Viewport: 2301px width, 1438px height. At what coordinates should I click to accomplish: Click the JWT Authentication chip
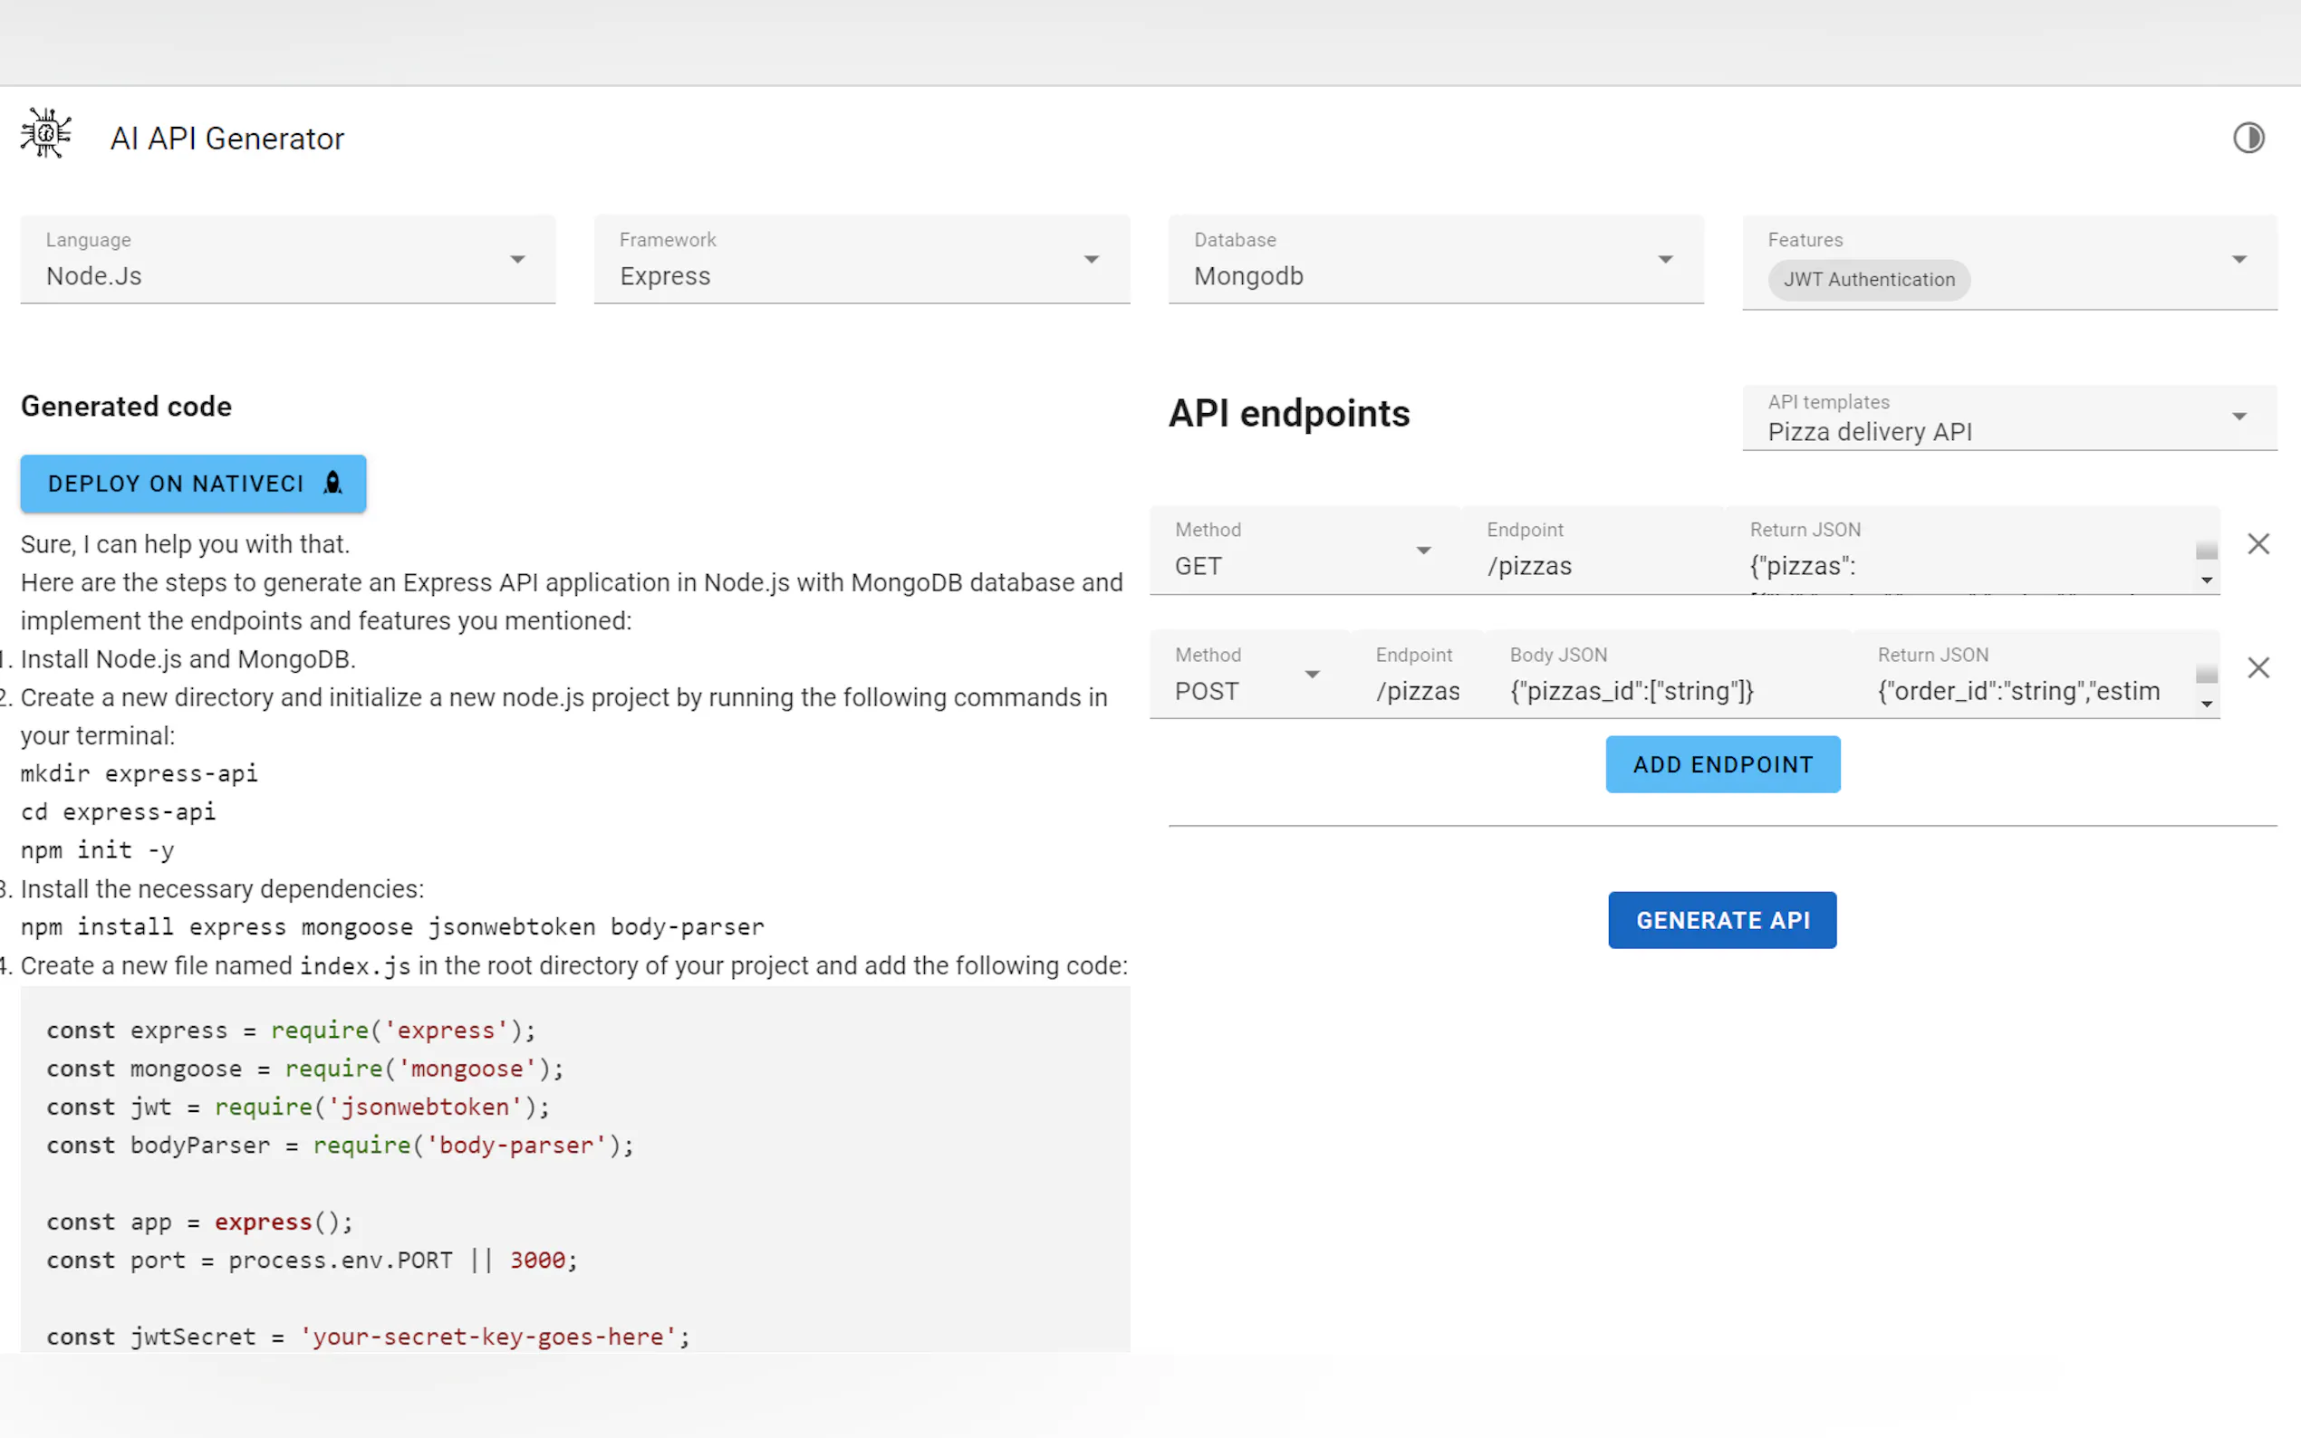click(1868, 280)
